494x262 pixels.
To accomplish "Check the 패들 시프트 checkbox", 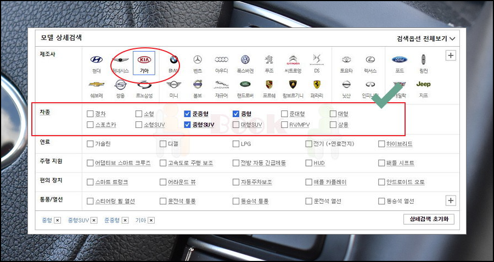I will click(381, 163).
